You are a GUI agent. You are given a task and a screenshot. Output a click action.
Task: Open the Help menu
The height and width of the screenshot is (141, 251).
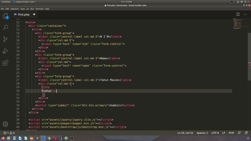[47, 9]
